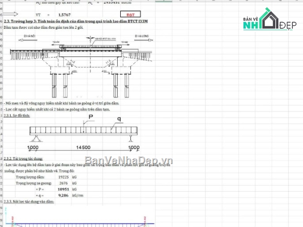The height and width of the screenshot is (227, 303).
Task: Click the kG unit beside 2676
Action: [74, 183]
